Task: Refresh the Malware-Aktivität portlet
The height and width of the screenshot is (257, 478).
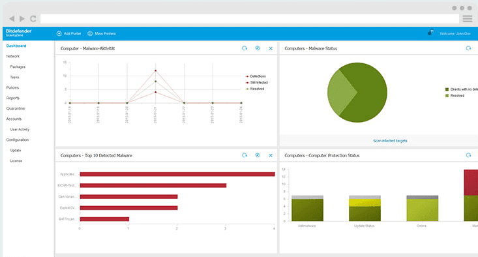Action: coord(245,48)
